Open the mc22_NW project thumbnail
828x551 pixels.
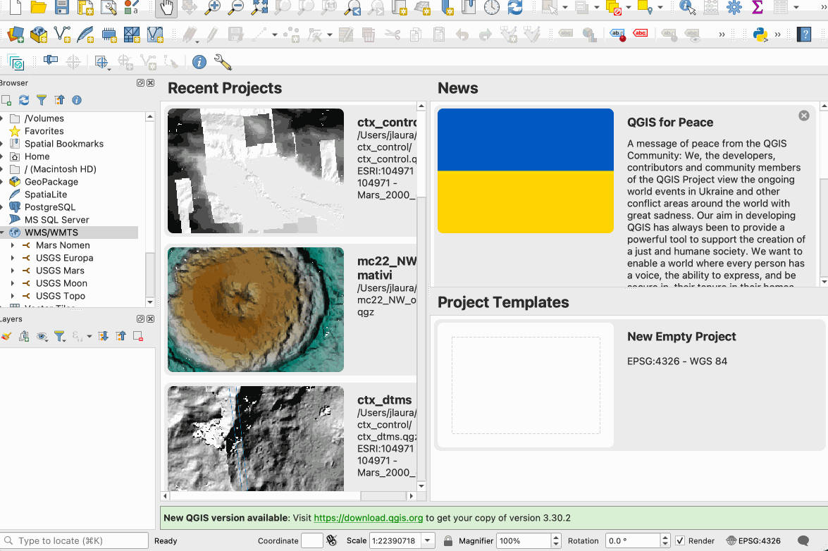tap(255, 309)
